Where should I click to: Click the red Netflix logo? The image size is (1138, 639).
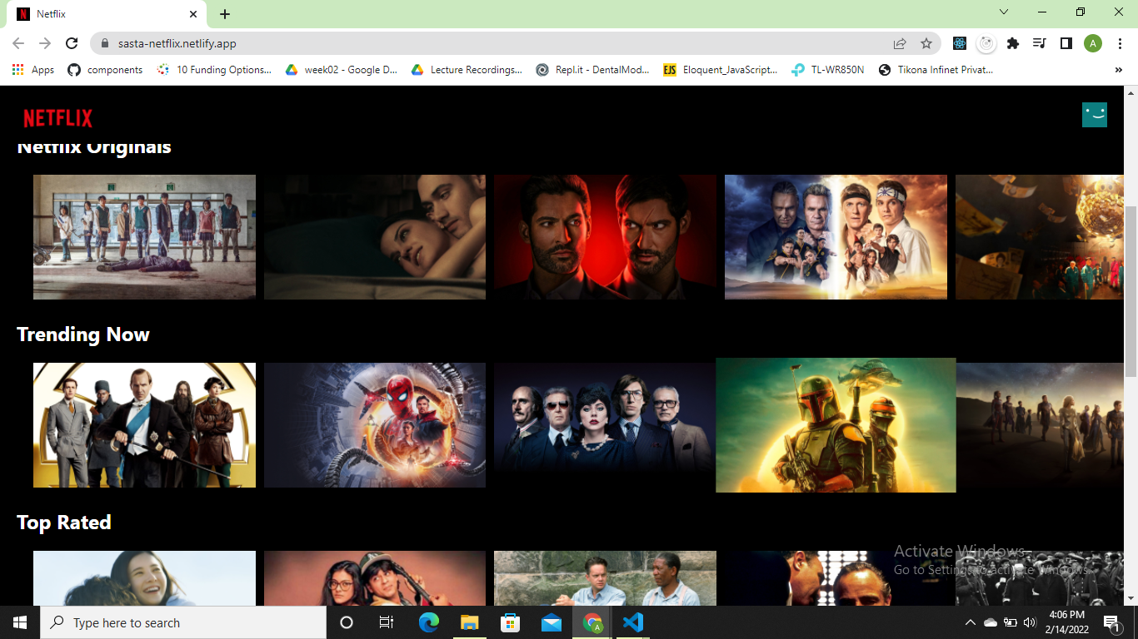coord(57,118)
